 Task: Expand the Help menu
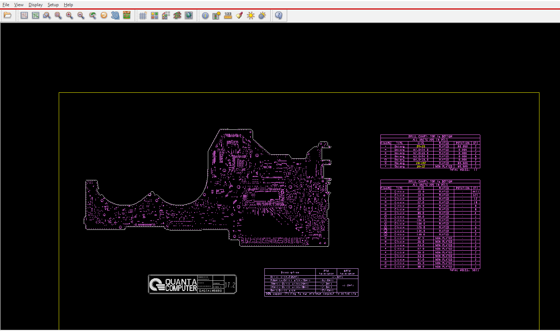click(68, 5)
